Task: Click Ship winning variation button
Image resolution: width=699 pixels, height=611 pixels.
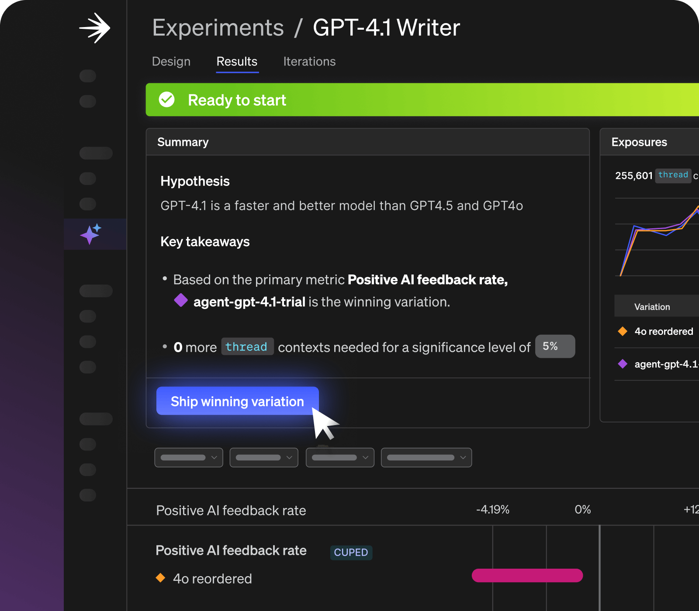Action: [x=238, y=401]
